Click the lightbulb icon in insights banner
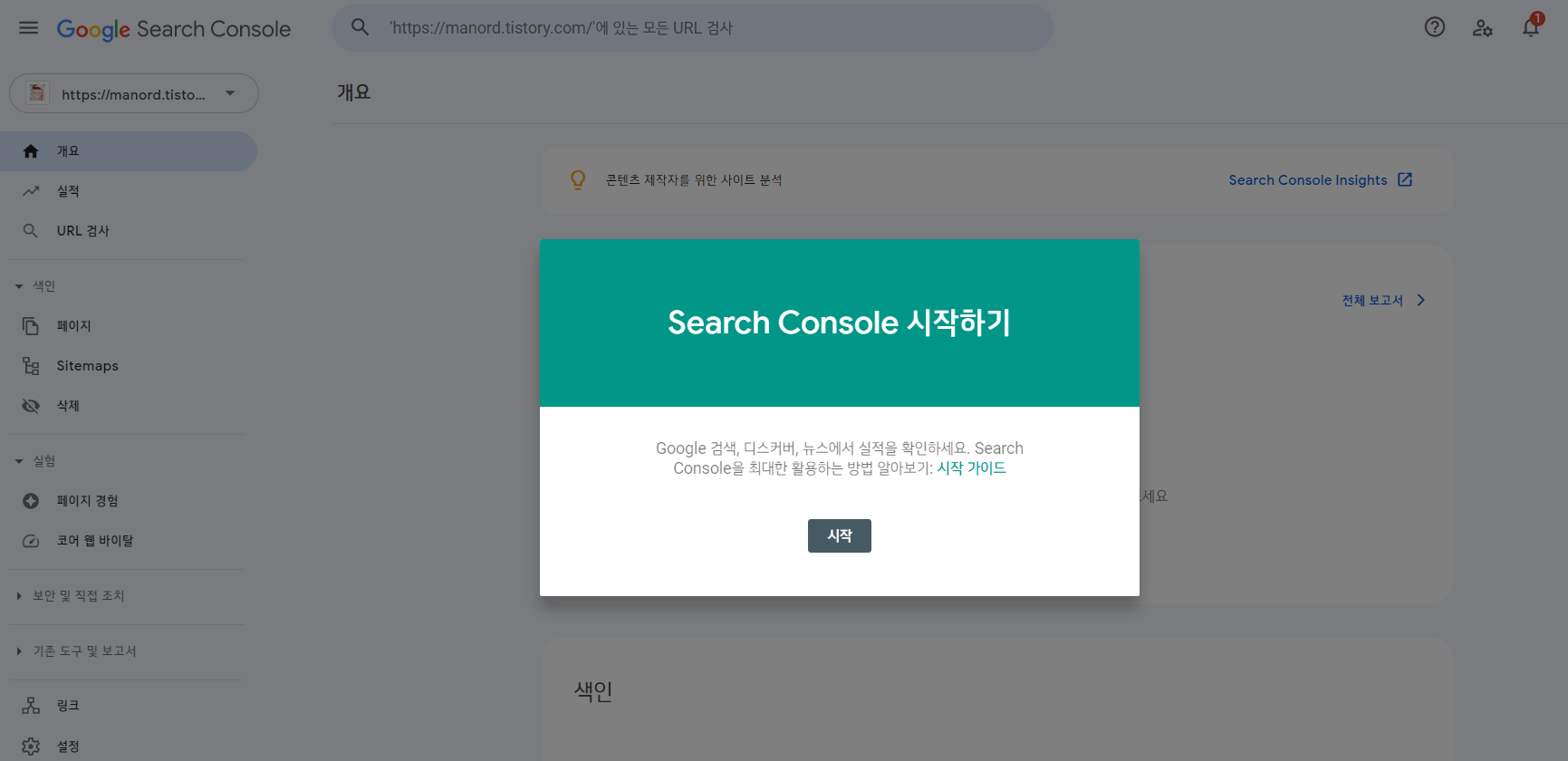Viewport: 1568px width, 761px height. [x=578, y=180]
